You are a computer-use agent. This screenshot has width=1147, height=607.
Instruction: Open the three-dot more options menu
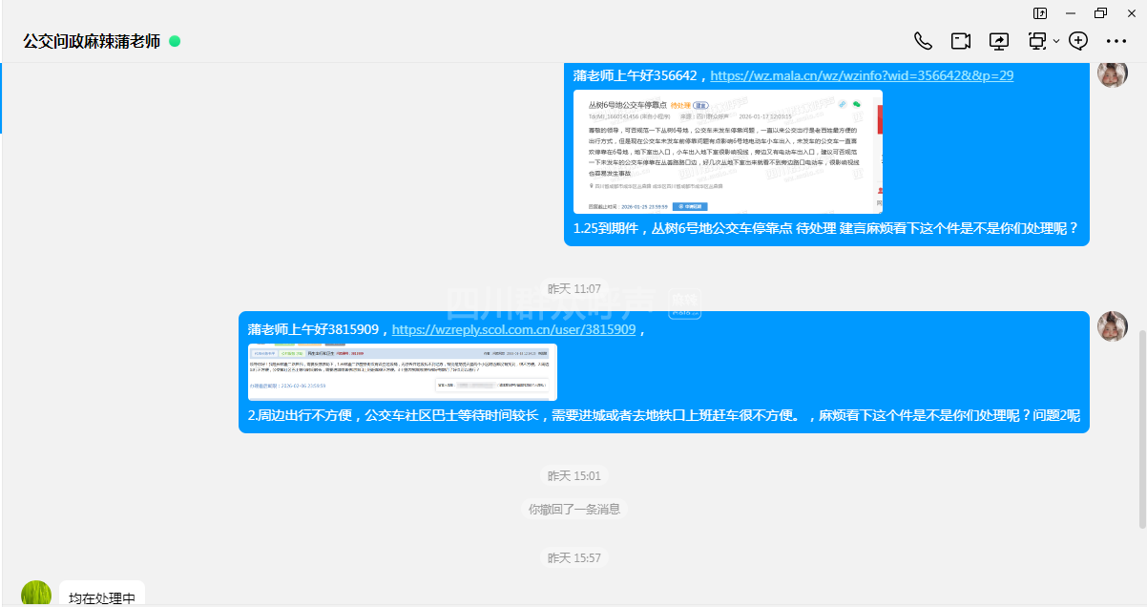point(1116,41)
